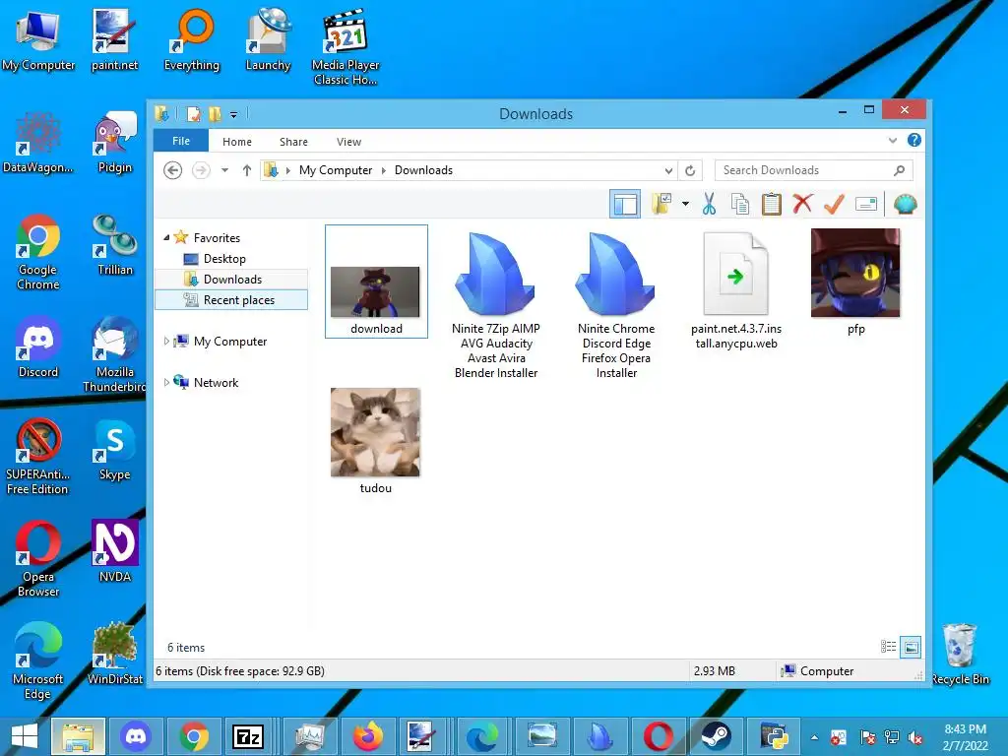
Task: Expand the ribbon with the chevron arrow
Action: point(892,140)
